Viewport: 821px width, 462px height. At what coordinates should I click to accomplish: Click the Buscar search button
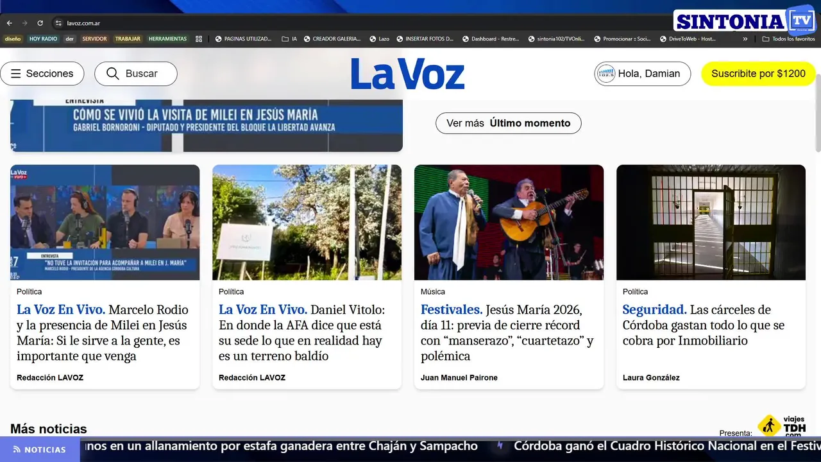click(136, 74)
